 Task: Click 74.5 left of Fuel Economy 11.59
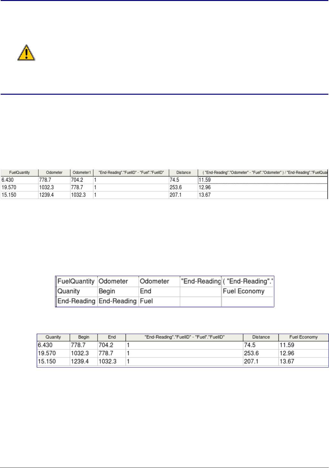(x=250, y=345)
